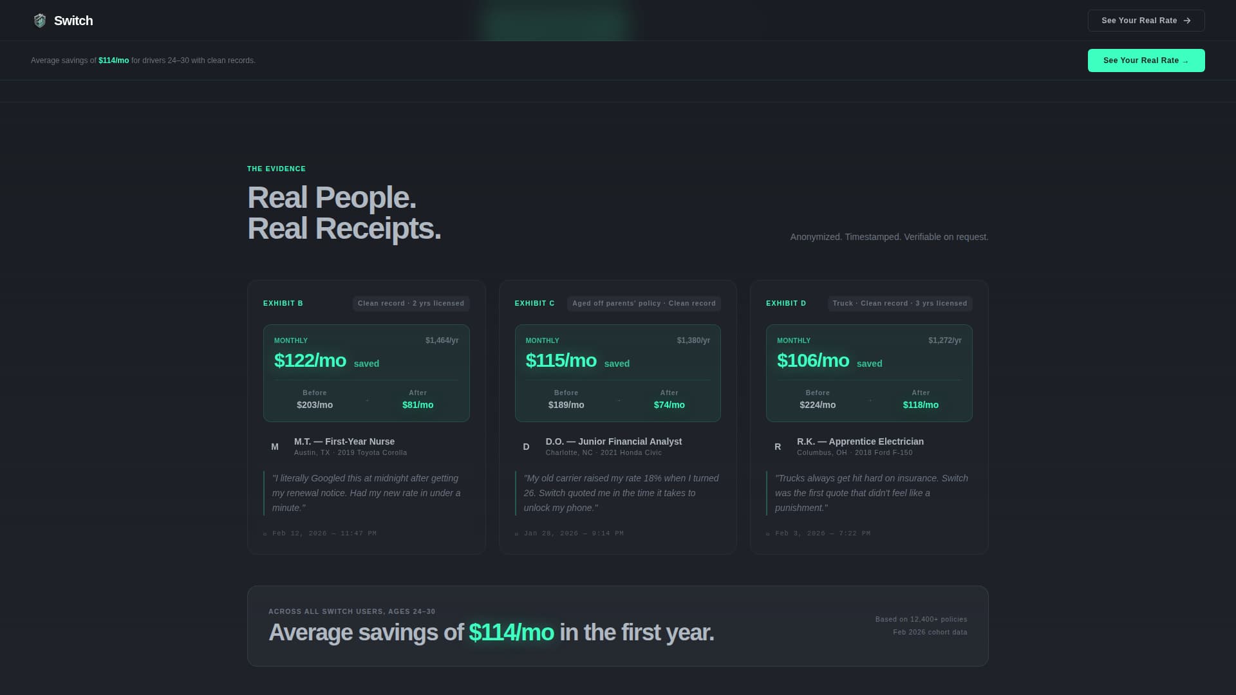Click the large $114/mo in the average savings headline

coord(512,633)
